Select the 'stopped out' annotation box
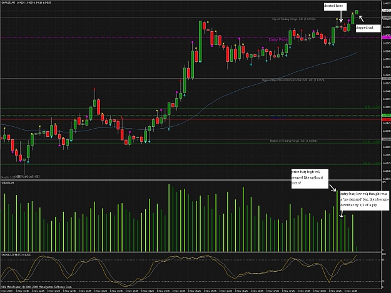Image resolution: width=391 pixels, height=293 pixels. [368, 28]
